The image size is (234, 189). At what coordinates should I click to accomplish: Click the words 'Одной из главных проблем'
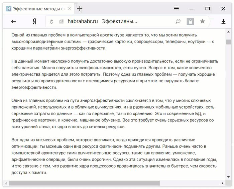pos(38,35)
